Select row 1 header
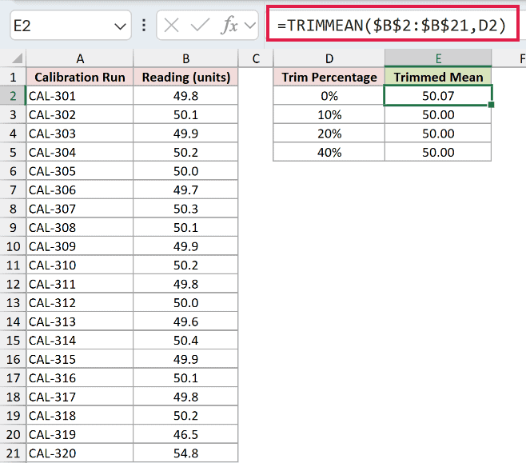Screen dimensions: 526x463 13,77
